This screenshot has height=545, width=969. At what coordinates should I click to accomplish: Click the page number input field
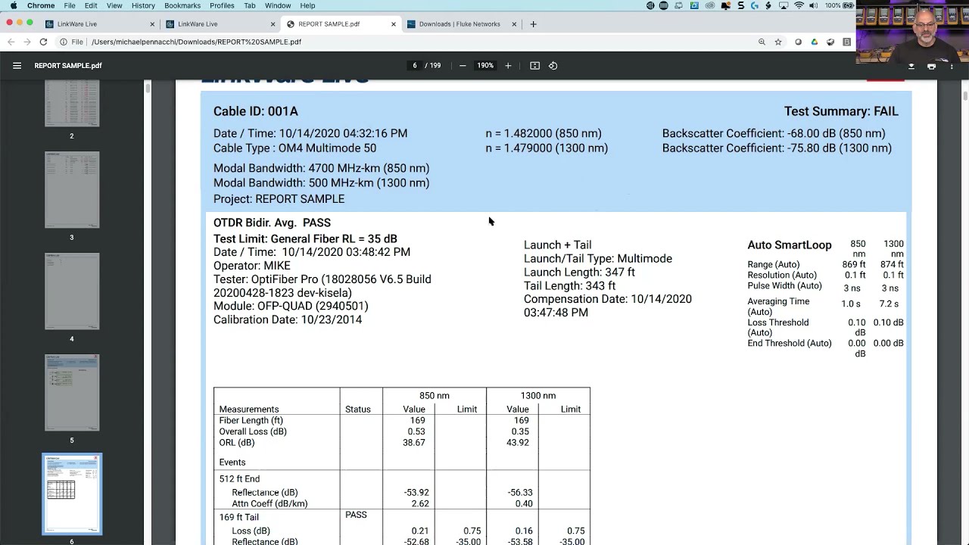(x=414, y=66)
